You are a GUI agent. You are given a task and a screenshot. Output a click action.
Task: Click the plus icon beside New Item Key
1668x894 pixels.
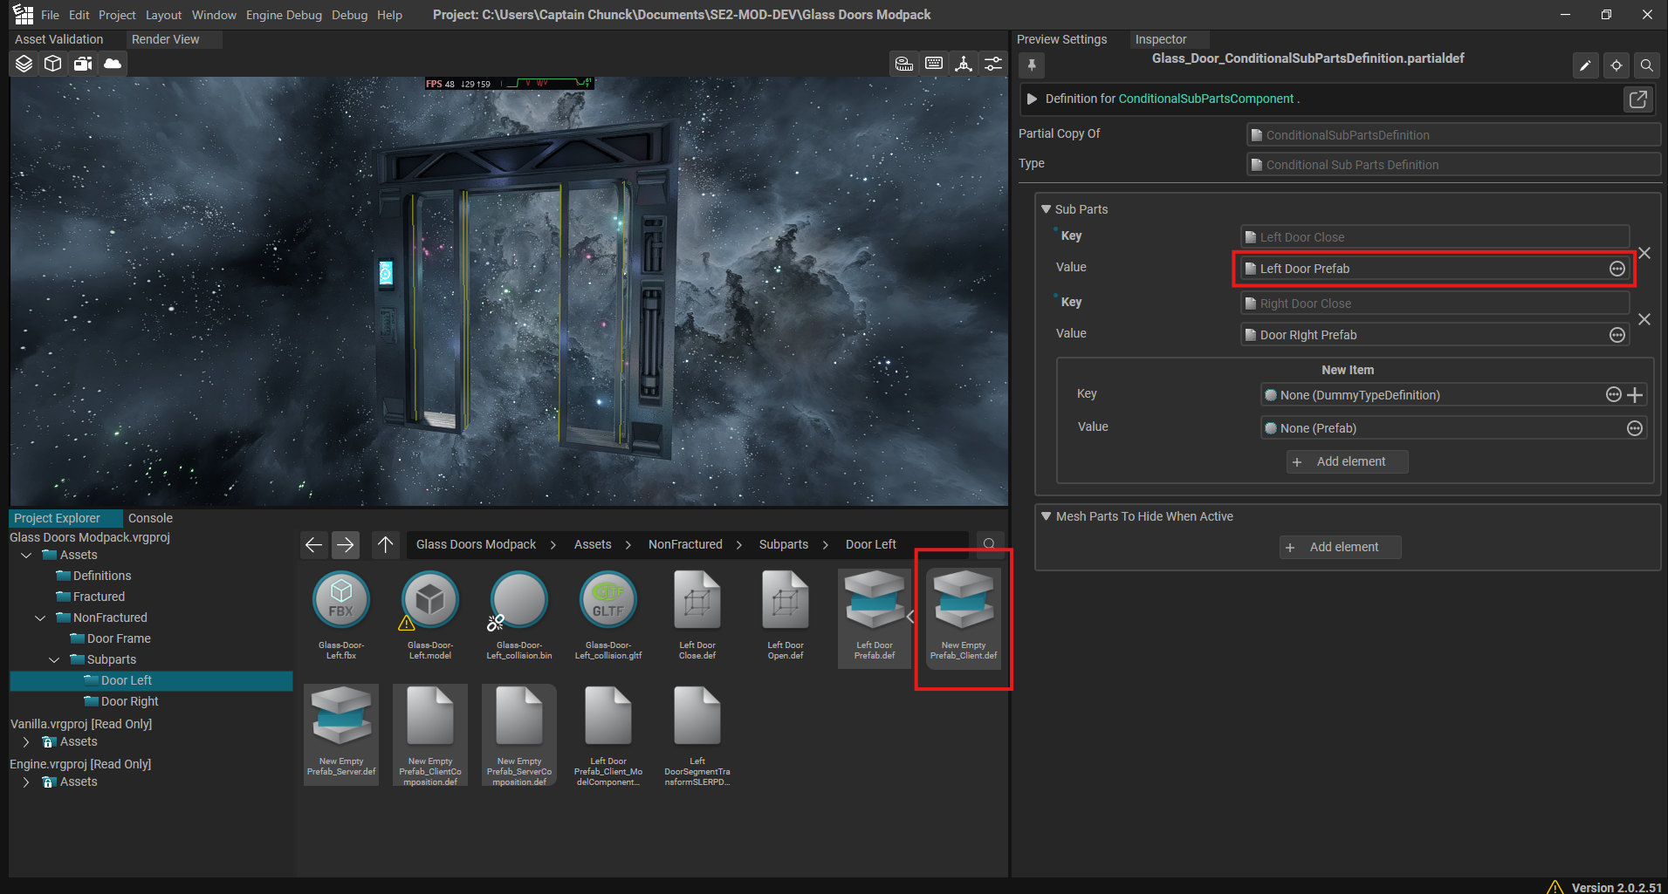tap(1636, 395)
